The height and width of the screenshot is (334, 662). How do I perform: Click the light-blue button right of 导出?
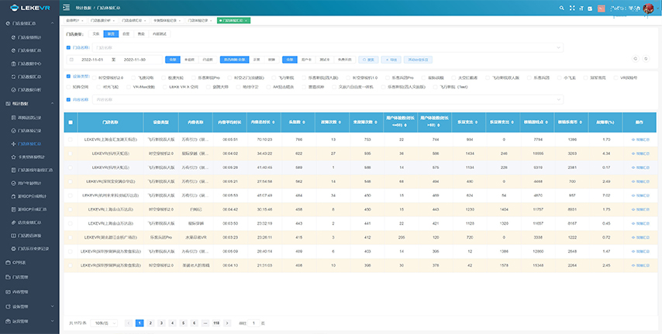(x=418, y=60)
